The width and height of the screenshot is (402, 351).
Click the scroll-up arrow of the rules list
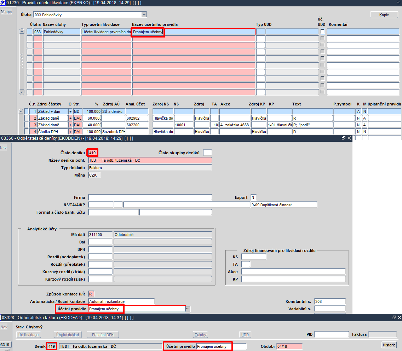(x=22, y=31)
